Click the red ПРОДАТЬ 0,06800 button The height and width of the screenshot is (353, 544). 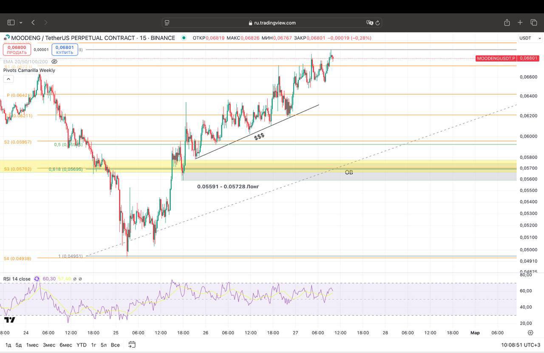[x=17, y=50]
